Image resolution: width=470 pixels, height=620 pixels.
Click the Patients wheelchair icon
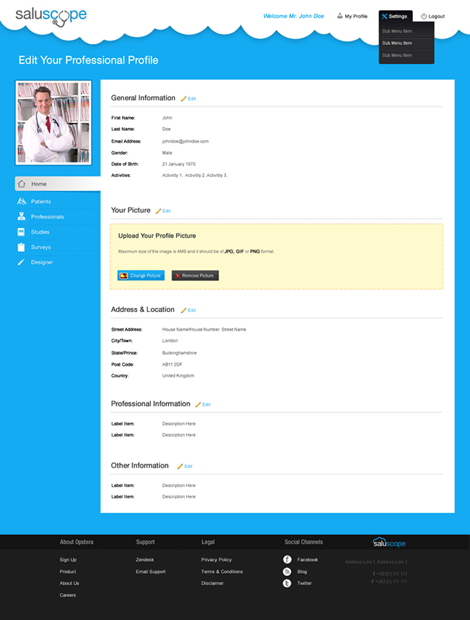tap(21, 201)
